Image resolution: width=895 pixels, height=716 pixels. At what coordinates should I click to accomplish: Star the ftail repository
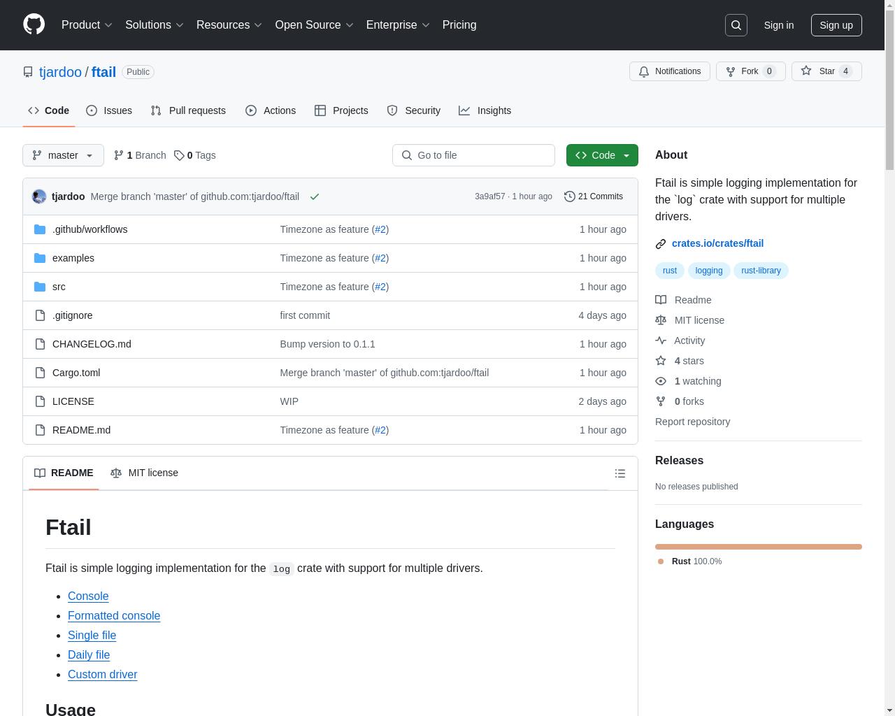click(826, 71)
